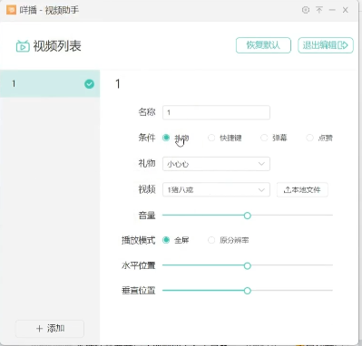Click the 播放模式 label
This screenshot has height=346, width=362.
[x=138, y=240]
